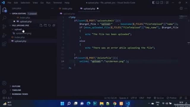Open Windows taskbar search
Screen dimensions: 190x107
(x=69, y=103)
